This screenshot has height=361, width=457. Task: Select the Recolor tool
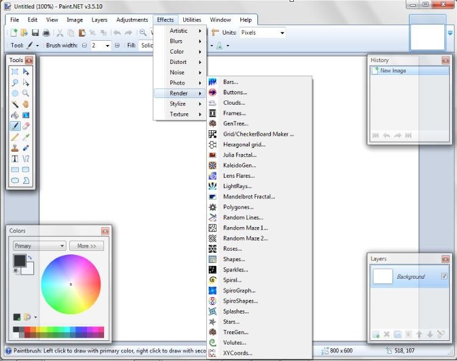[x=26, y=148]
